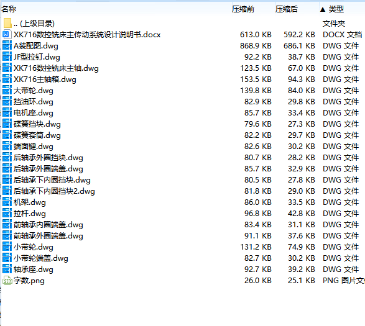The width and height of the screenshot is (365, 326).
Task: Click the 868.9 KB size value
Action: point(256,45)
